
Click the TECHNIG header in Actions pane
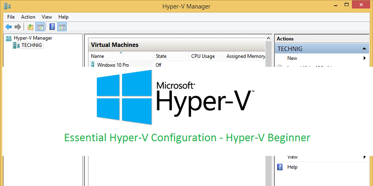321,49
